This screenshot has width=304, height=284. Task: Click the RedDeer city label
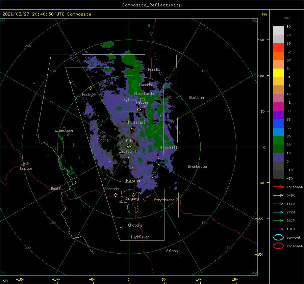pyautogui.click(x=143, y=102)
